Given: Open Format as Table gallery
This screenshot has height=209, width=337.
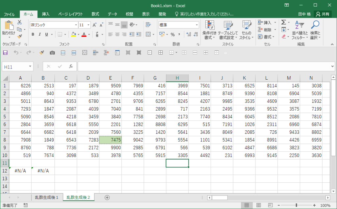Looking at the screenshot, I should pyautogui.click(x=228, y=30).
